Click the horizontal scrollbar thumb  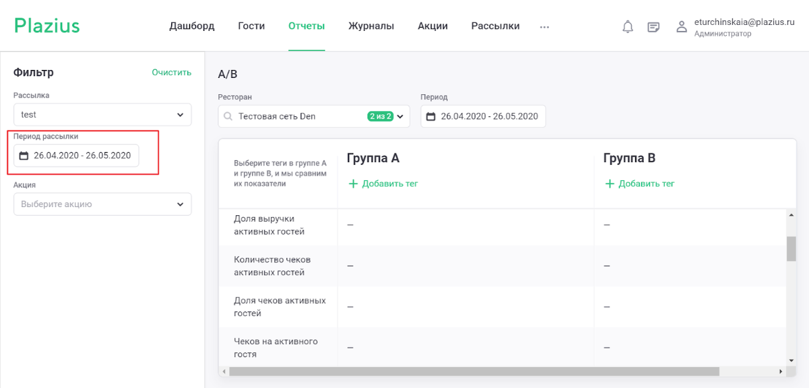point(474,371)
